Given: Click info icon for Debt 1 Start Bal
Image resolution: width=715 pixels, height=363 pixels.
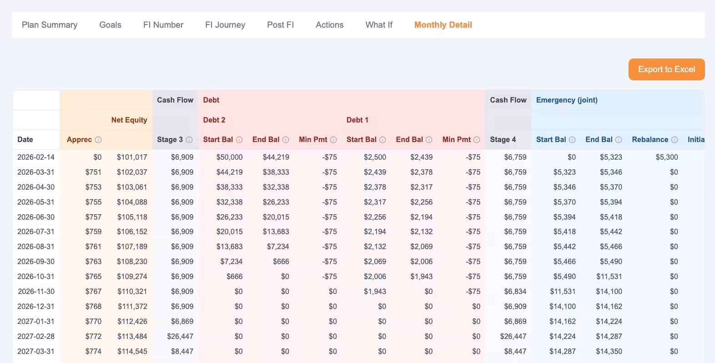Looking at the screenshot, I should 383,140.
